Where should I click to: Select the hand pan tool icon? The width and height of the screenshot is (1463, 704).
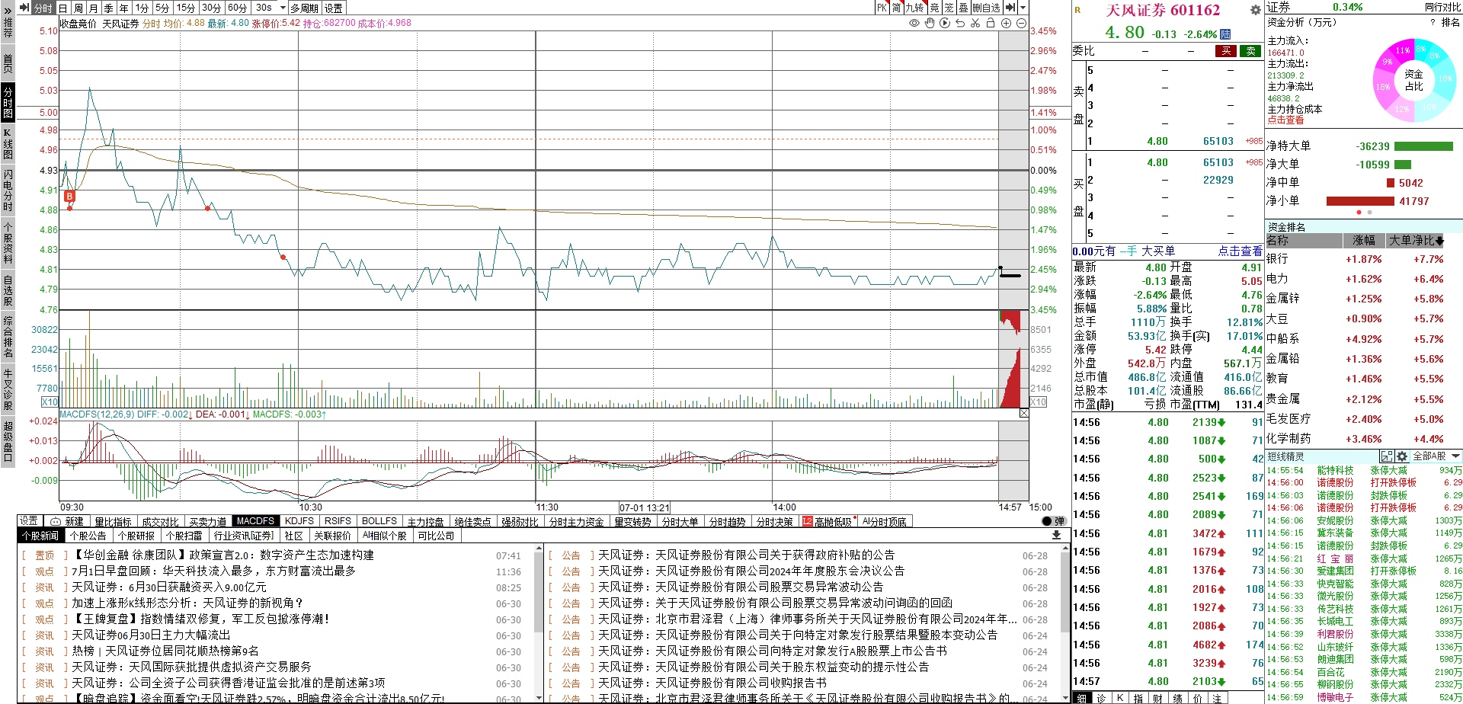point(930,24)
